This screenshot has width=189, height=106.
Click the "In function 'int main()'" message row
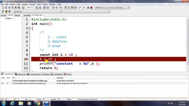click(x=93, y=81)
